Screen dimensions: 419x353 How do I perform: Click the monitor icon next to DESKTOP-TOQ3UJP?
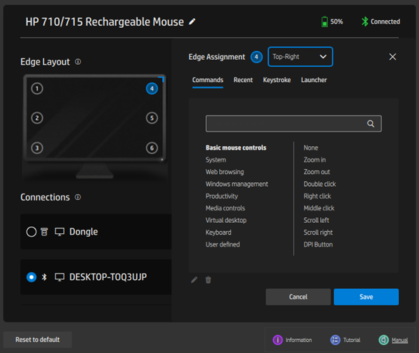(60, 277)
